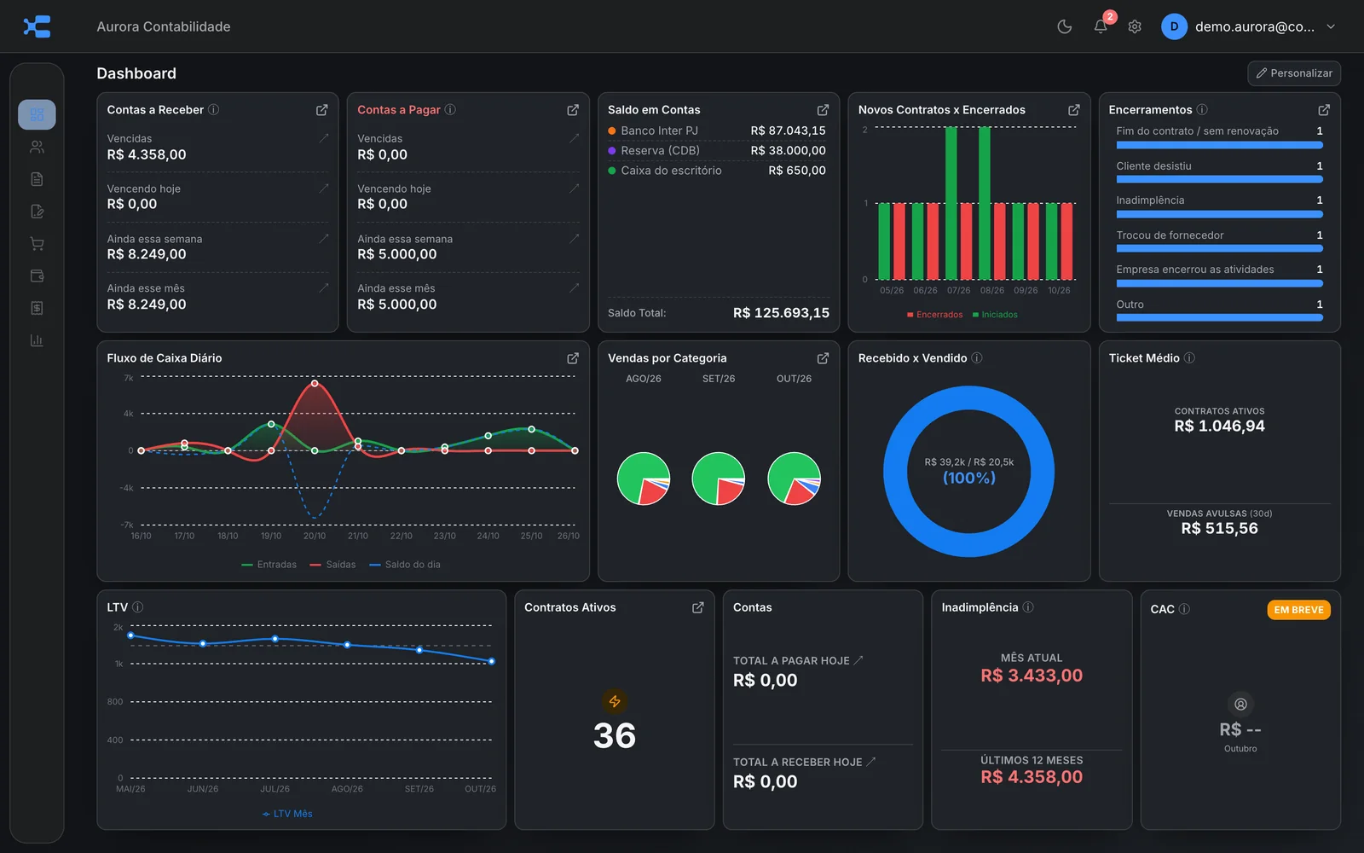Open the receipt dollar icon in sidebar
The image size is (1364, 853).
37,308
